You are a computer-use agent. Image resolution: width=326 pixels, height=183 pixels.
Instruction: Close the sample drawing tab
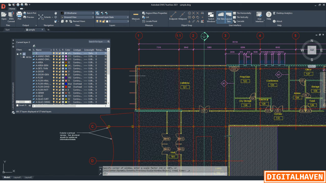43,30
